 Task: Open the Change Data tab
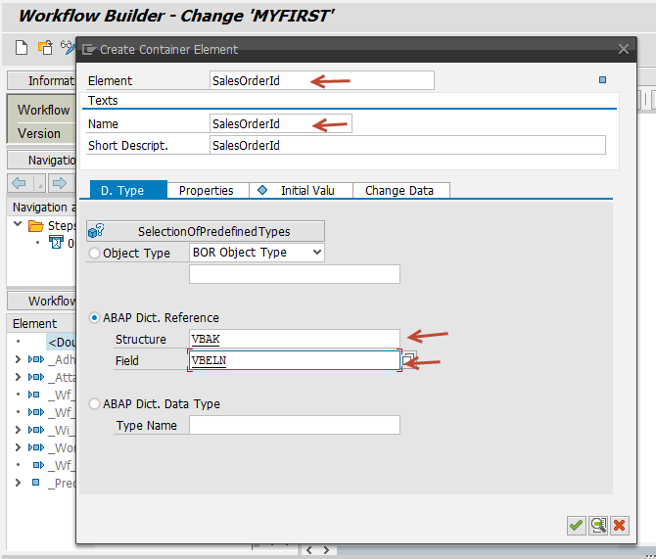click(x=399, y=190)
